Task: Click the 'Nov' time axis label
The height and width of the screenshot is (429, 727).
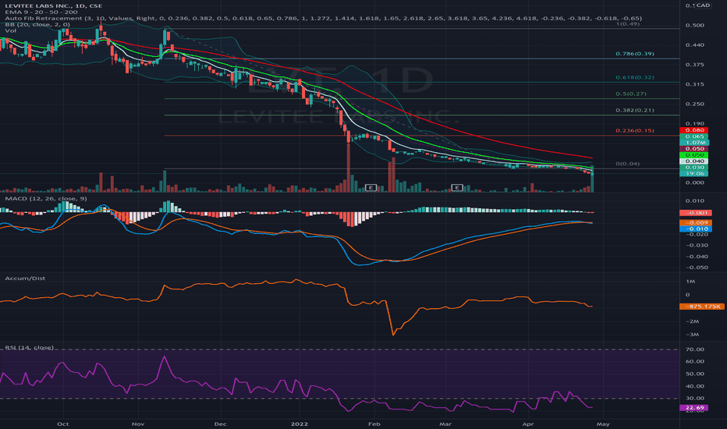Action: click(138, 424)
